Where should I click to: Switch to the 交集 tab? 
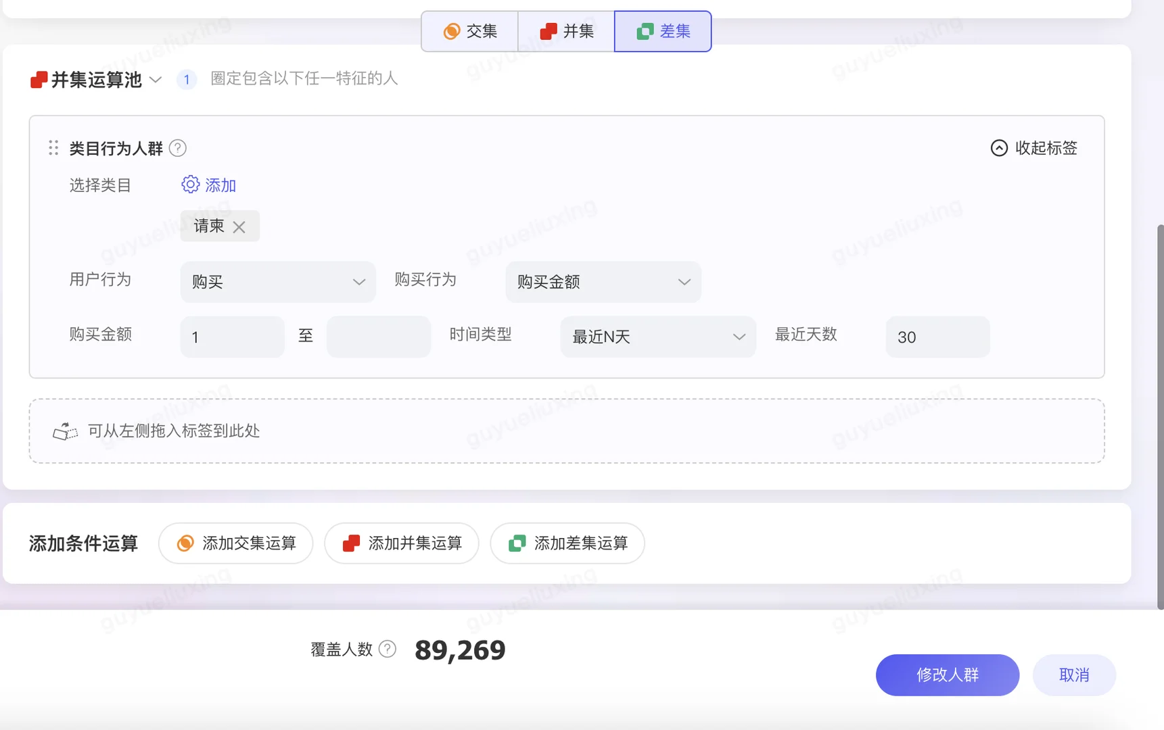[470, 31]
